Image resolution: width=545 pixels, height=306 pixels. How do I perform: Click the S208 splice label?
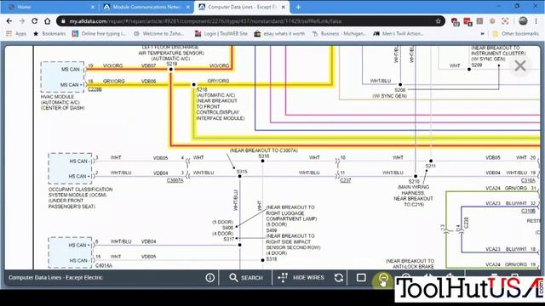[399, 90]
